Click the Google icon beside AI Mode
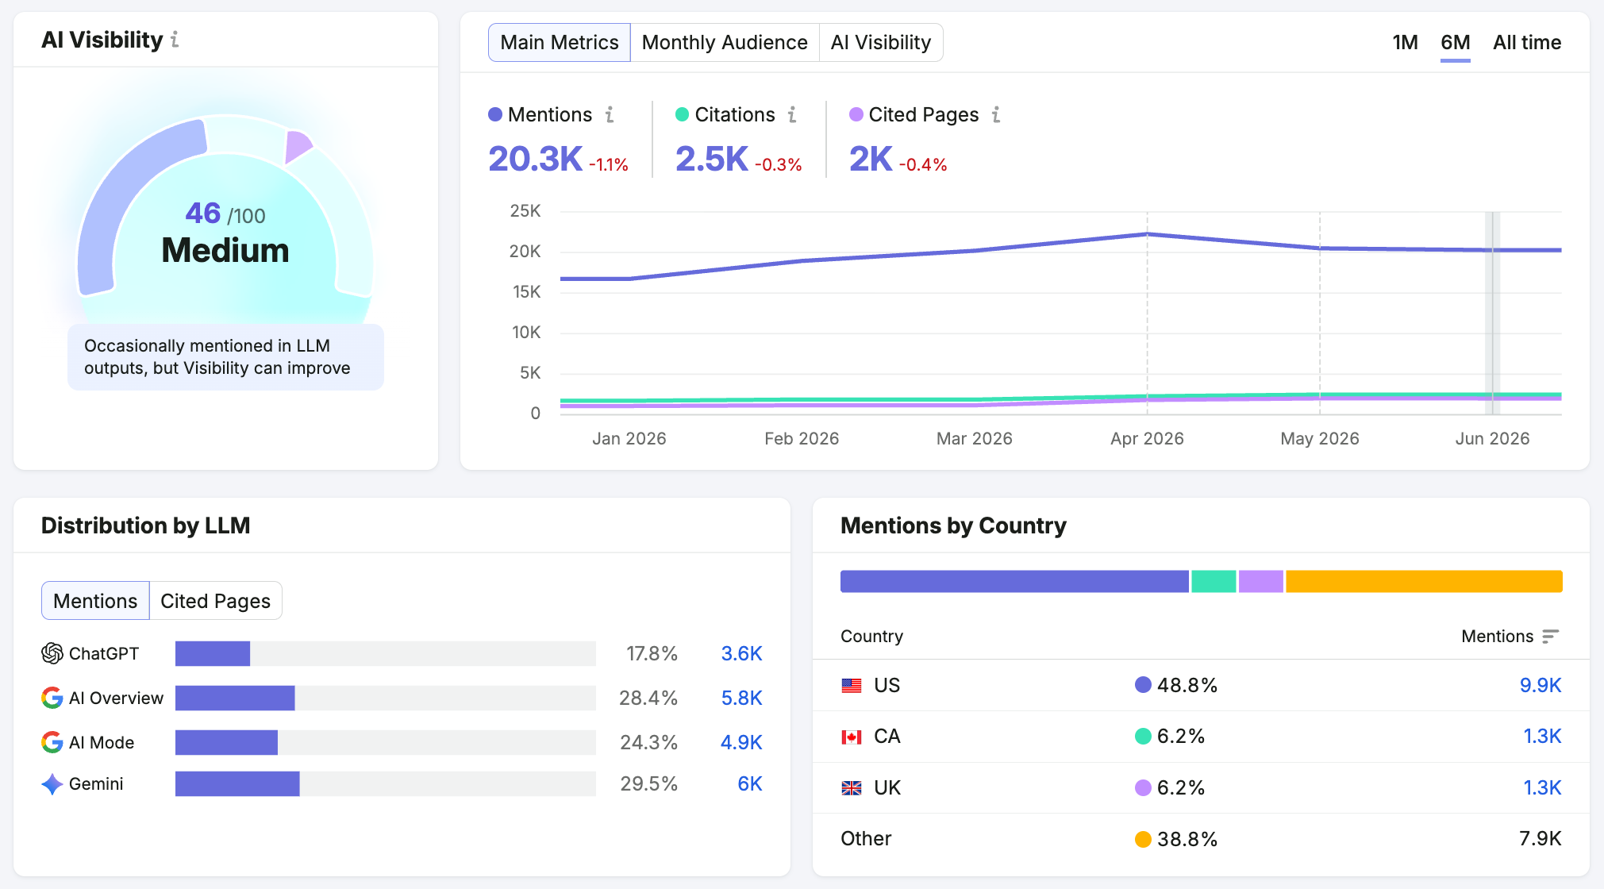1604x889 pixels. 52,742
